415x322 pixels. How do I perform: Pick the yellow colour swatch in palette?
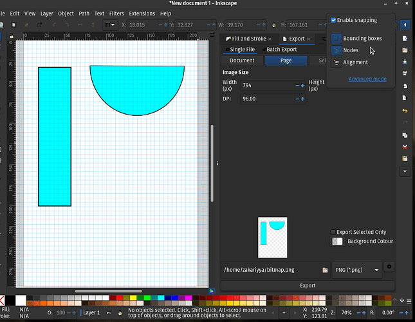coord(133,298)
